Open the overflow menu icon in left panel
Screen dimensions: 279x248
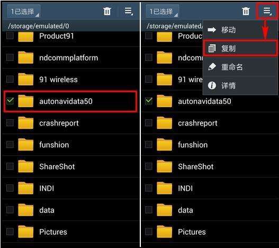click(129, 12)
